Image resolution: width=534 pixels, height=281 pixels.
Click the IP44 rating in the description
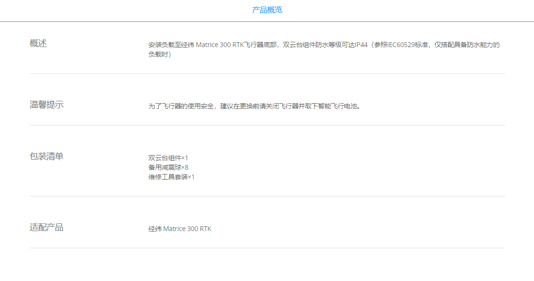click(361, 45)
